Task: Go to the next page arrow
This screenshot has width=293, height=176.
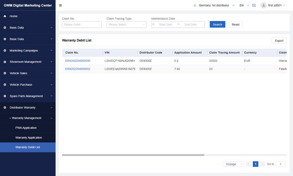Action: pos(262,164)
